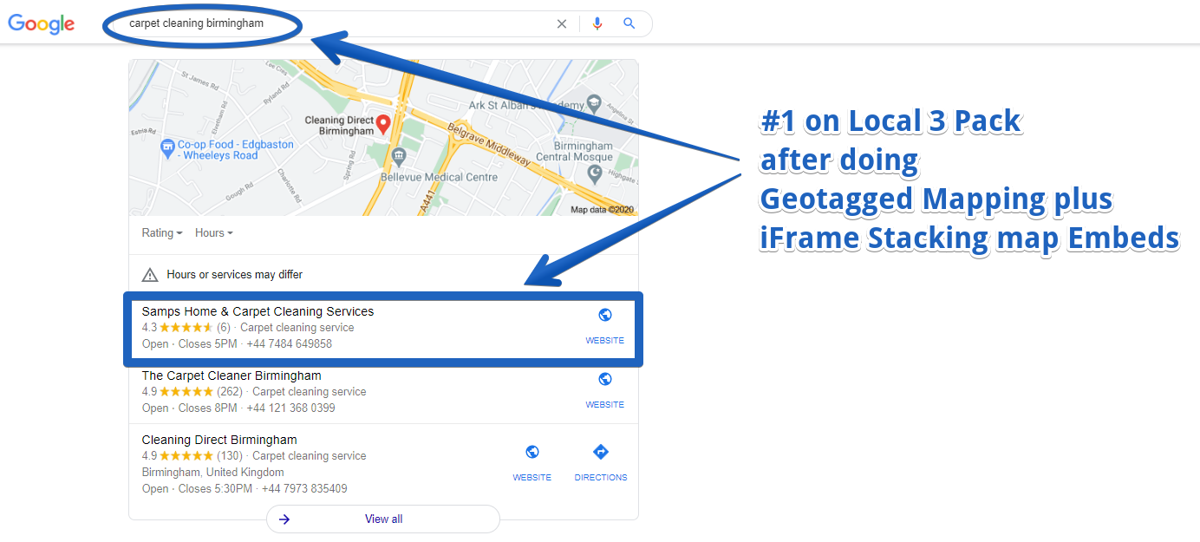Open the Rating filter dropdown
This screenshot has height=542, width=1200.
[161, 232]
